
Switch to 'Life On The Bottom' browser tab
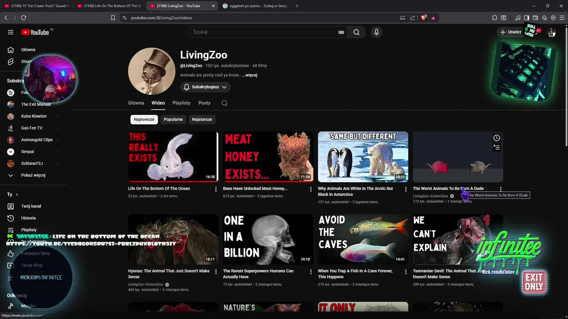coord(109,6)
